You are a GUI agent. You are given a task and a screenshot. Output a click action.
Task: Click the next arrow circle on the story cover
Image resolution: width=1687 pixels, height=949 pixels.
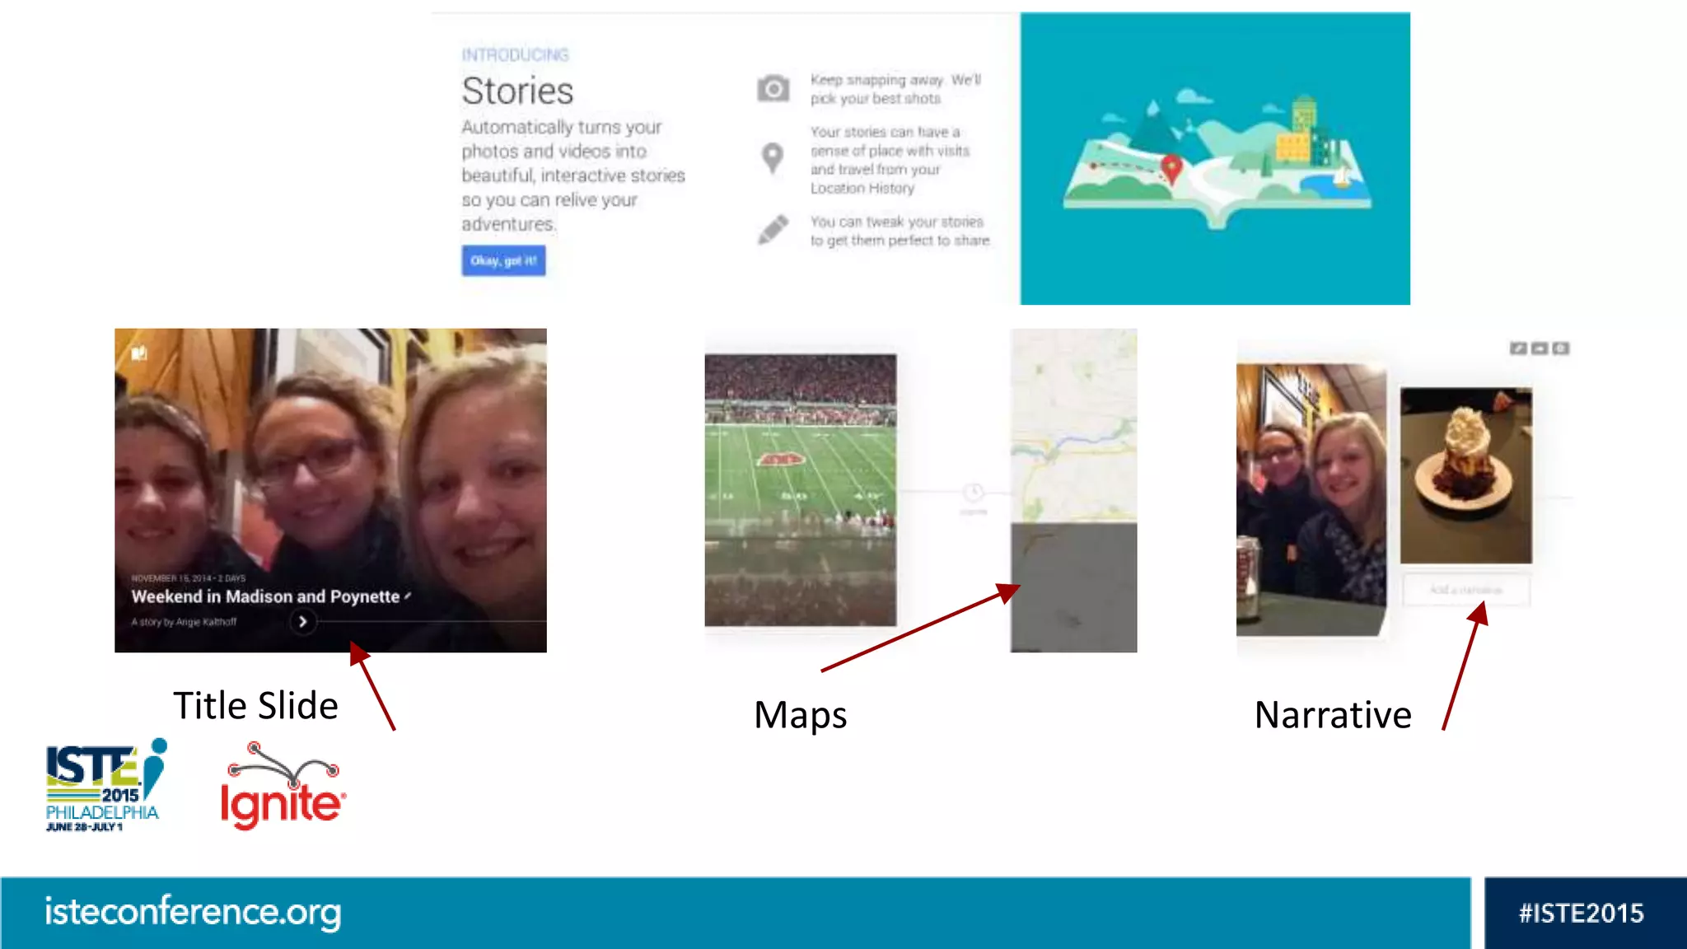[302, 621]
